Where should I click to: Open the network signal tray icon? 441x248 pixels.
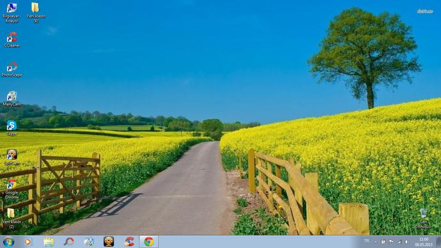pos(399,242)
